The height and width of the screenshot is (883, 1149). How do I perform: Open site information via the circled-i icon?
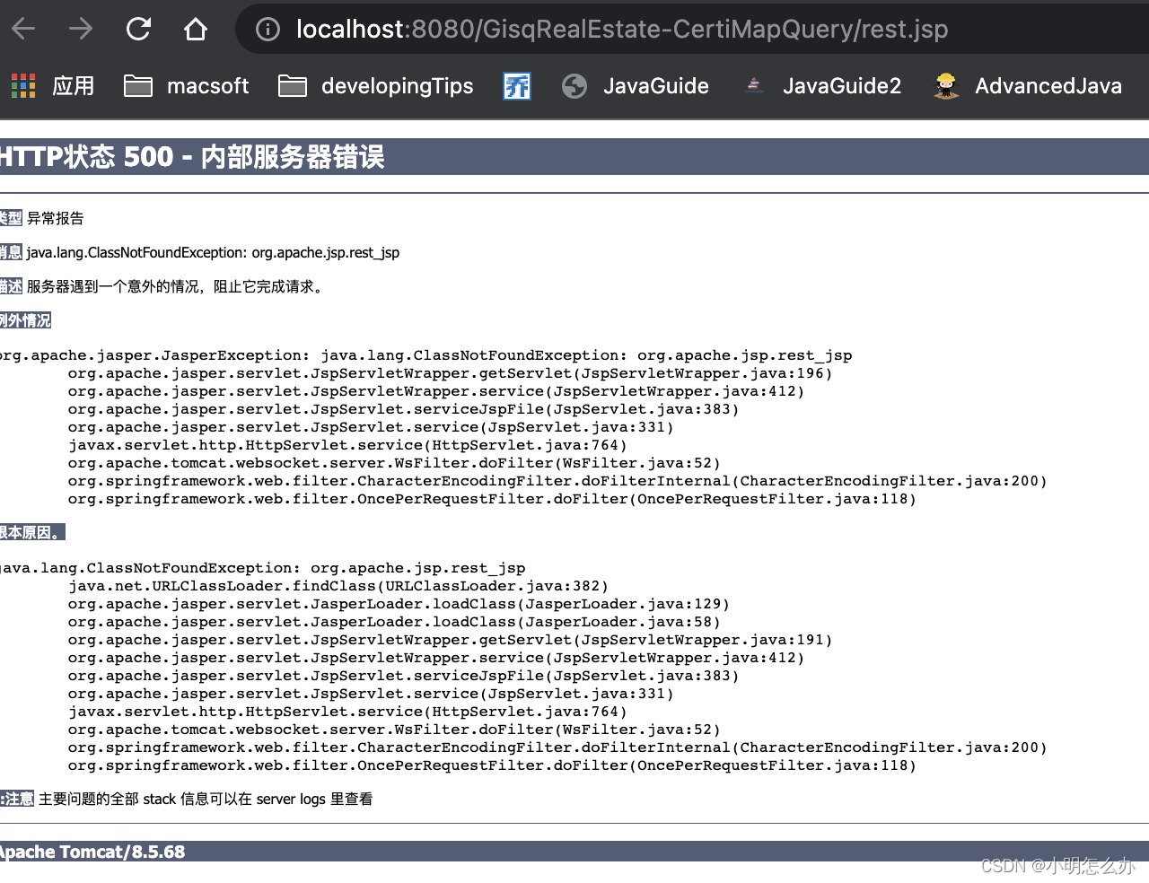(x=267, y=29)
